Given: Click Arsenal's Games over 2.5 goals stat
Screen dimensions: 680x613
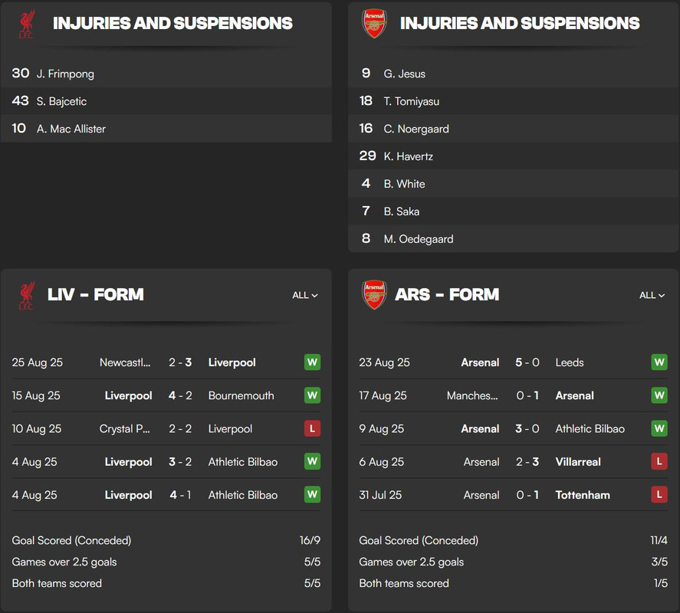Looking at the screenshot, I should coord(514,562).
